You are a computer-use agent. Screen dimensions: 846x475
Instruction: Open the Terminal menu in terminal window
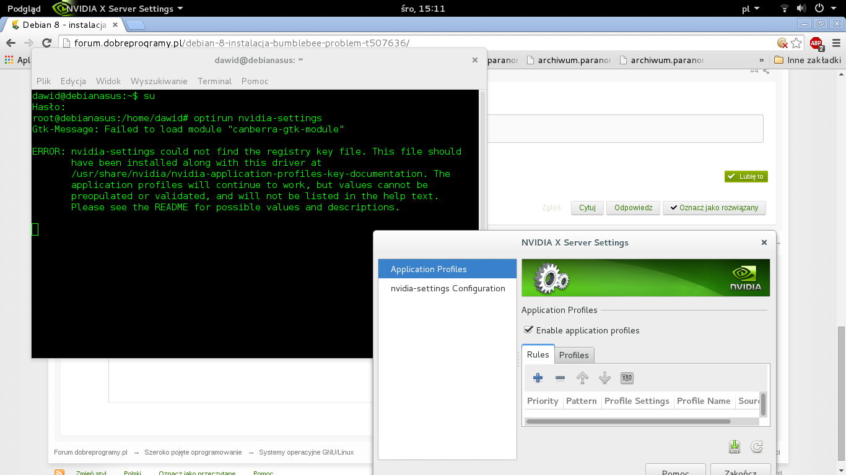pyautogui.click(x=214, y=81)
